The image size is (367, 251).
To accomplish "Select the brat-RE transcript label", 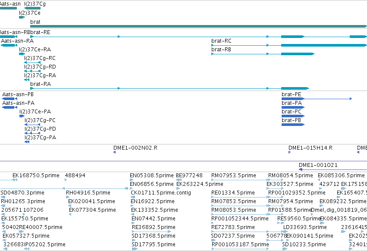I will point(40,32).
